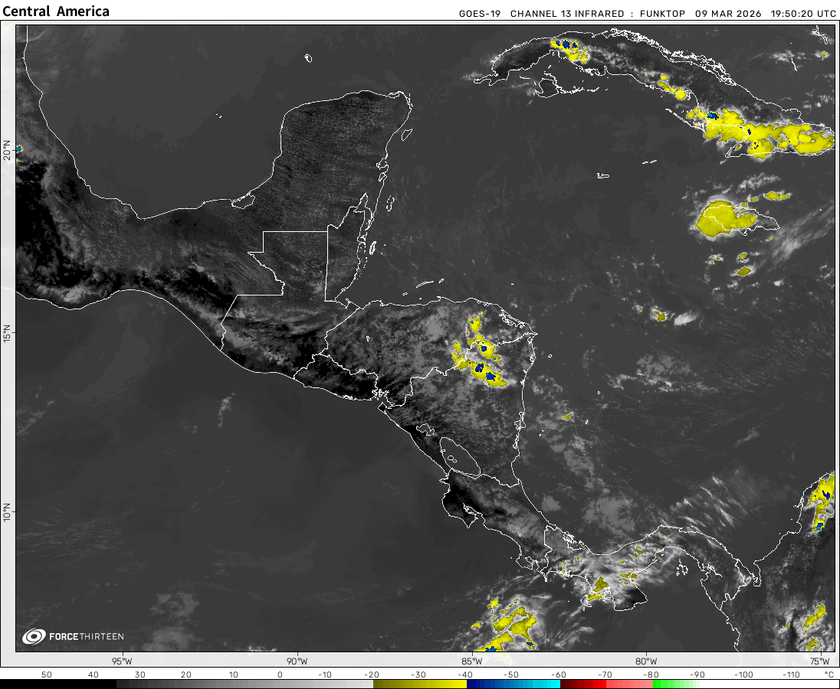
Task: Click the 95°W longitude label
Action: click(122, 661)
